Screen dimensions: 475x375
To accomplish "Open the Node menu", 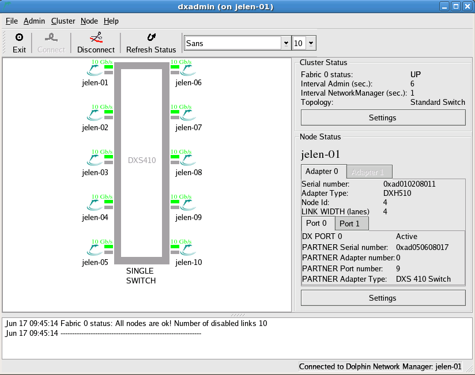I will [89, 21].
